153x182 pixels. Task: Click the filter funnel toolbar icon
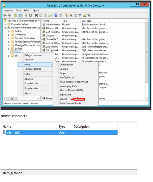click(x=80, y=15)
